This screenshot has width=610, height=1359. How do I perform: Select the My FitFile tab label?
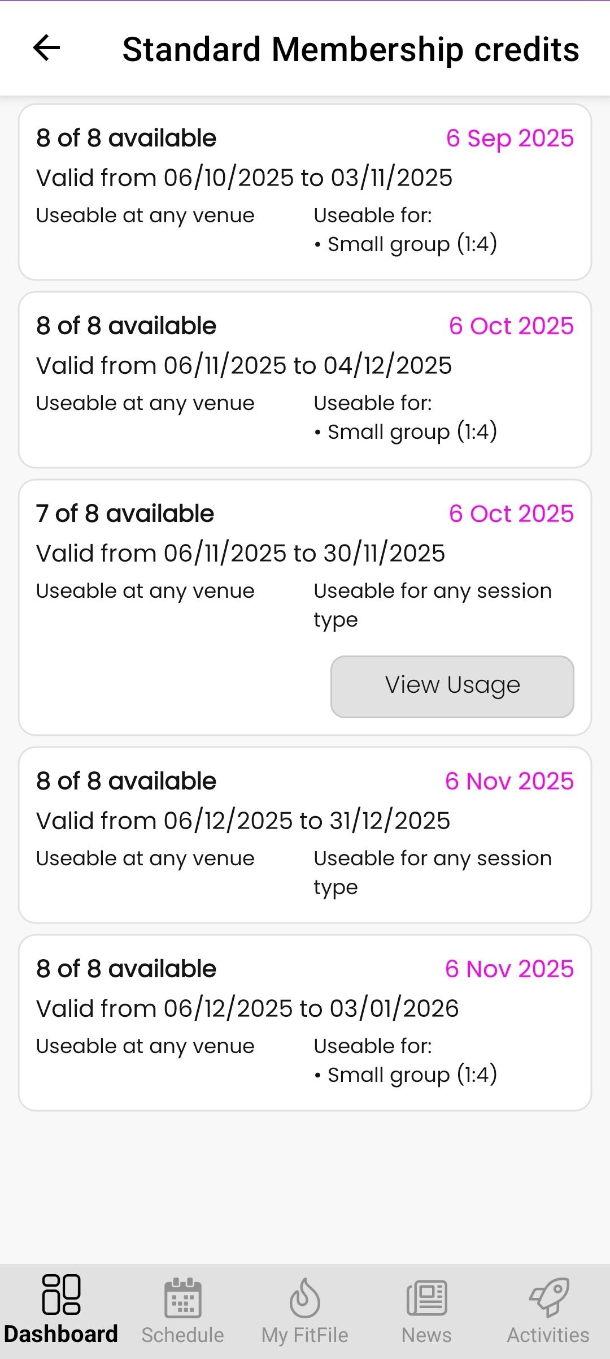pyautogui.click(x=304, y=1335)
